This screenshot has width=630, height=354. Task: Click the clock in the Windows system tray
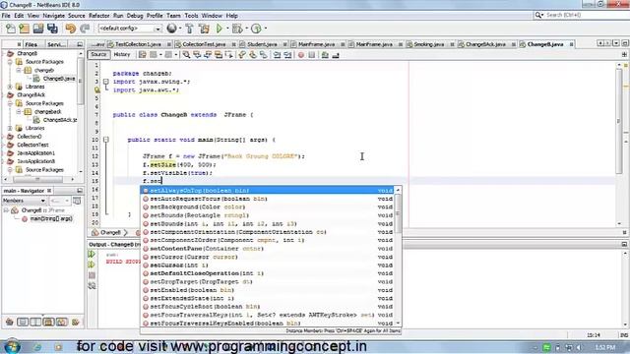point(605,347)
